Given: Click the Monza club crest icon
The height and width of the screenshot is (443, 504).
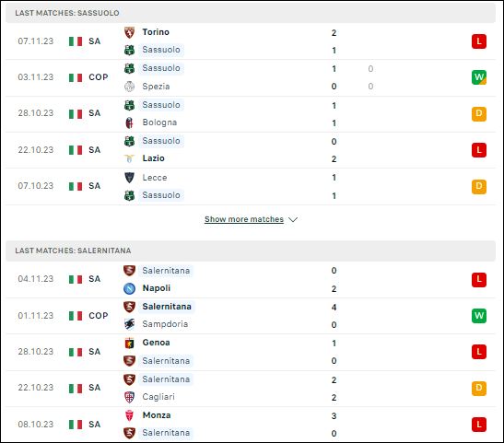Looking at the screenshot, I should click(129, 415).
